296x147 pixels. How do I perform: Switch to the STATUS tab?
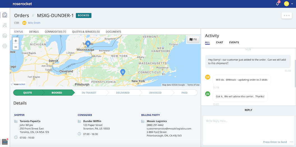point(18,31)
